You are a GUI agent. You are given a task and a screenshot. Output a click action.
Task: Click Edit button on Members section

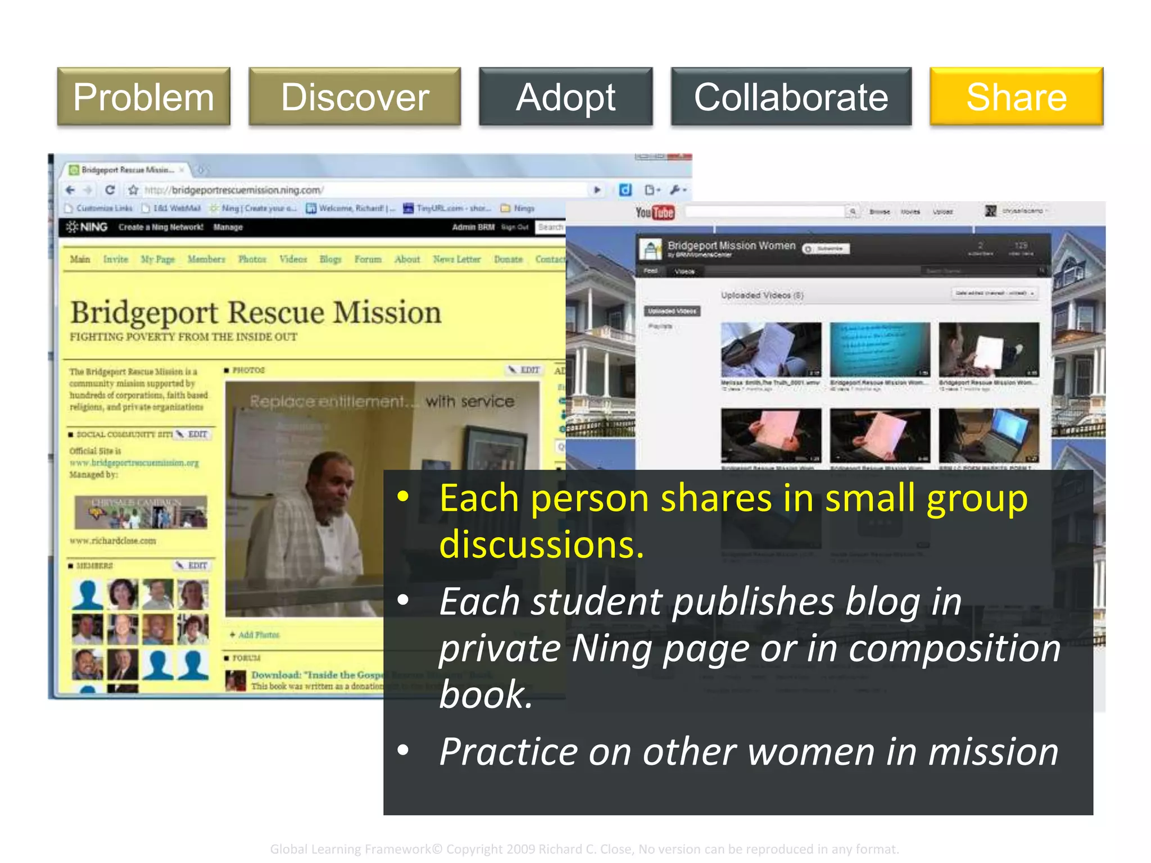coord(192,565)
